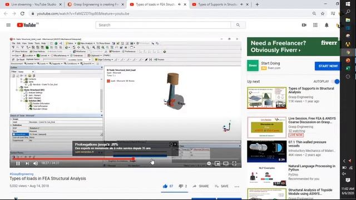Mute the Types of loads in FEA tab
Viewport: 356px width, 200px height.
pos(180,4)
